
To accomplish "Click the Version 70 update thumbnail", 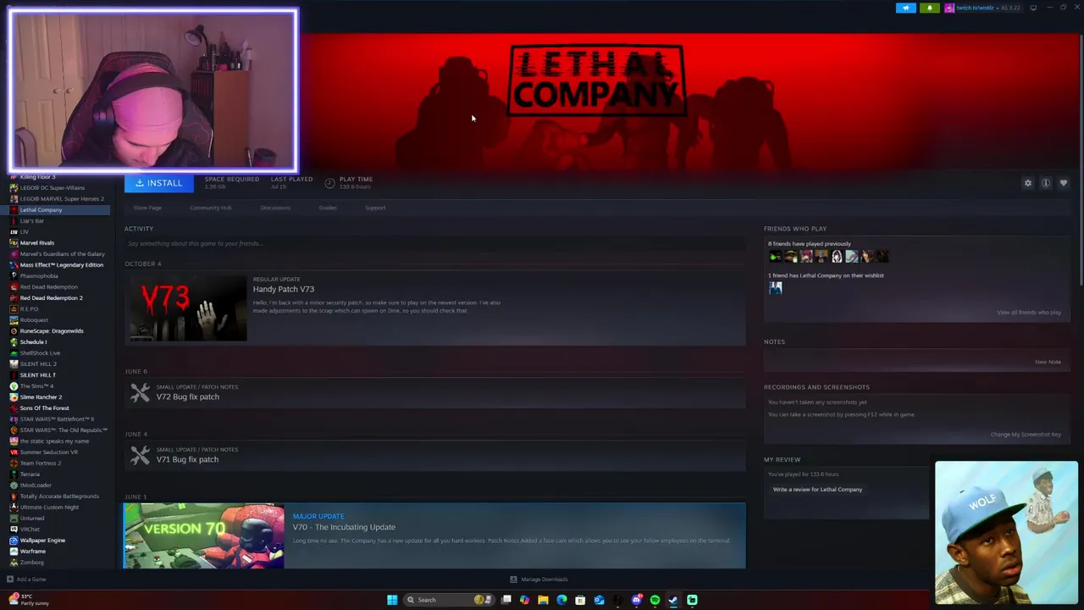I will pyautogui.click(x=204, y=535).
